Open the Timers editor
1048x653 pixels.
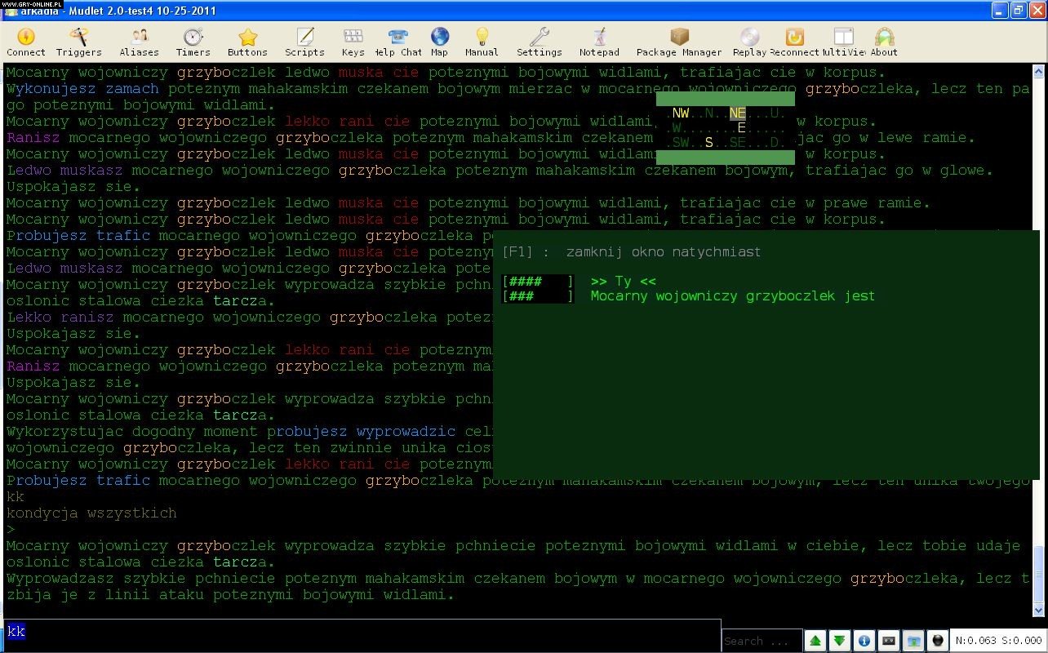[193, 42]
